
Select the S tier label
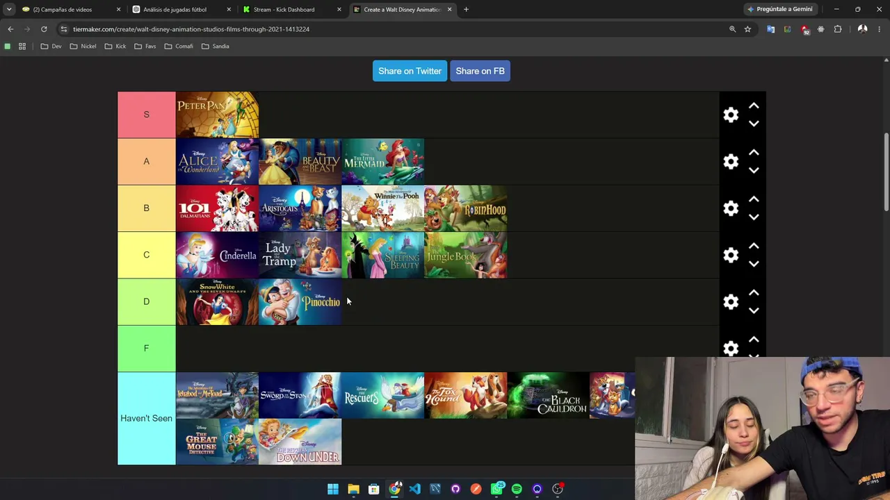tap(146, 115)
